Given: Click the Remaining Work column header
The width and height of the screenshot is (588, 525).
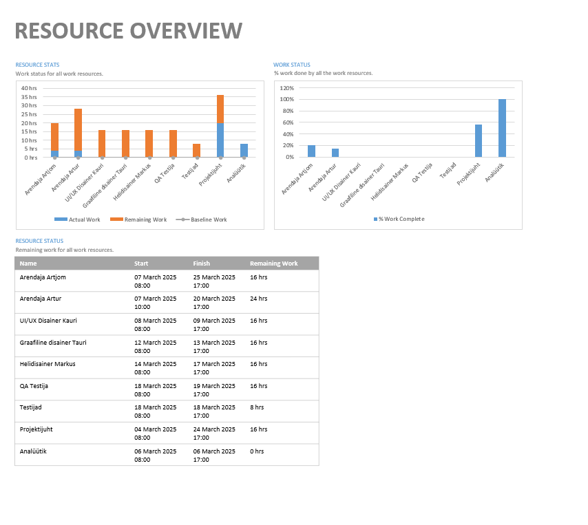Looking at the screenshot, I should (273, 264).
